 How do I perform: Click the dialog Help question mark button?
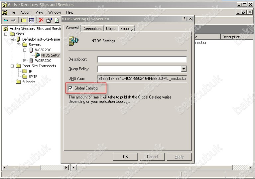[x=185, y=19]
